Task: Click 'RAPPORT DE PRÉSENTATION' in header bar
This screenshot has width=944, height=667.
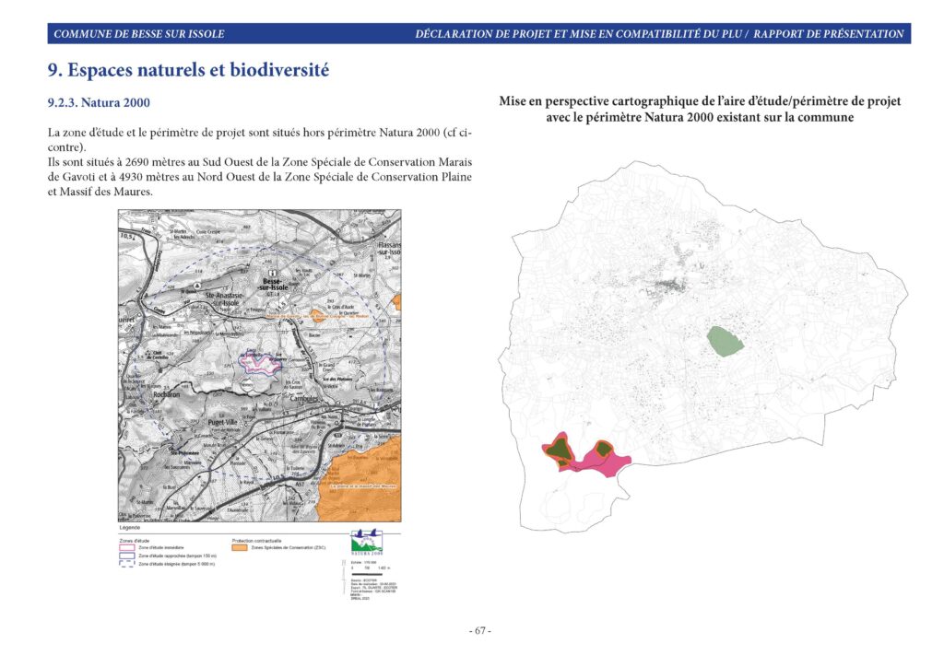Action: [x=829, y=34]
